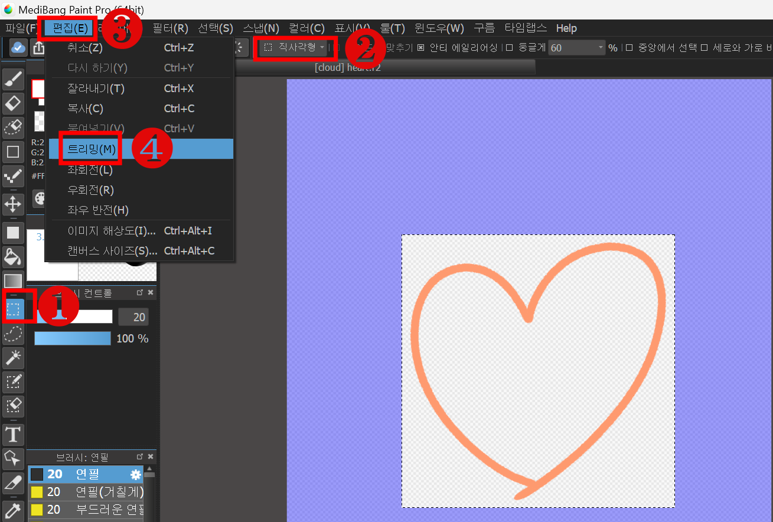
Task: Select the Select Pen tool
Action: coord(13,382)
